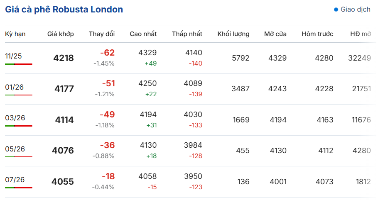Click the Thấp nhất column header
378x200 pixels.
187,34
